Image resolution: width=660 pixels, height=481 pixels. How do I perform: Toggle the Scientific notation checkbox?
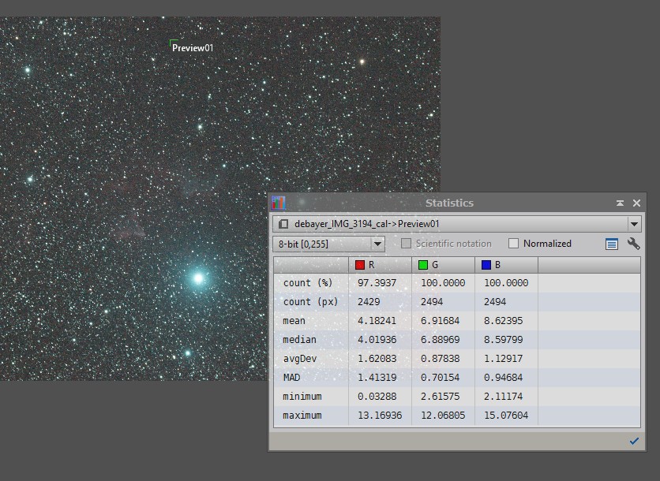tap(406, 244)
